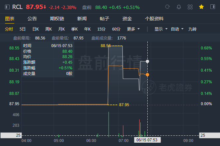Click the refresh icon in header
Viewport: 220px width, 146px height.
point(167,7)
